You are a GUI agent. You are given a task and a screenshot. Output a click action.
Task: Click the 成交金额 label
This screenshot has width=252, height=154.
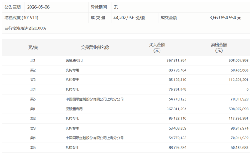pyautogui.click(x=168, y=18)
